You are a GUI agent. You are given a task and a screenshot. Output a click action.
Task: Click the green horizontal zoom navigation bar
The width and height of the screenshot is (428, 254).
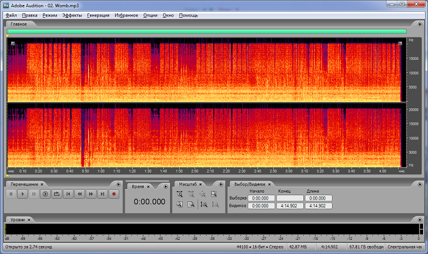(x=207, y=31)
